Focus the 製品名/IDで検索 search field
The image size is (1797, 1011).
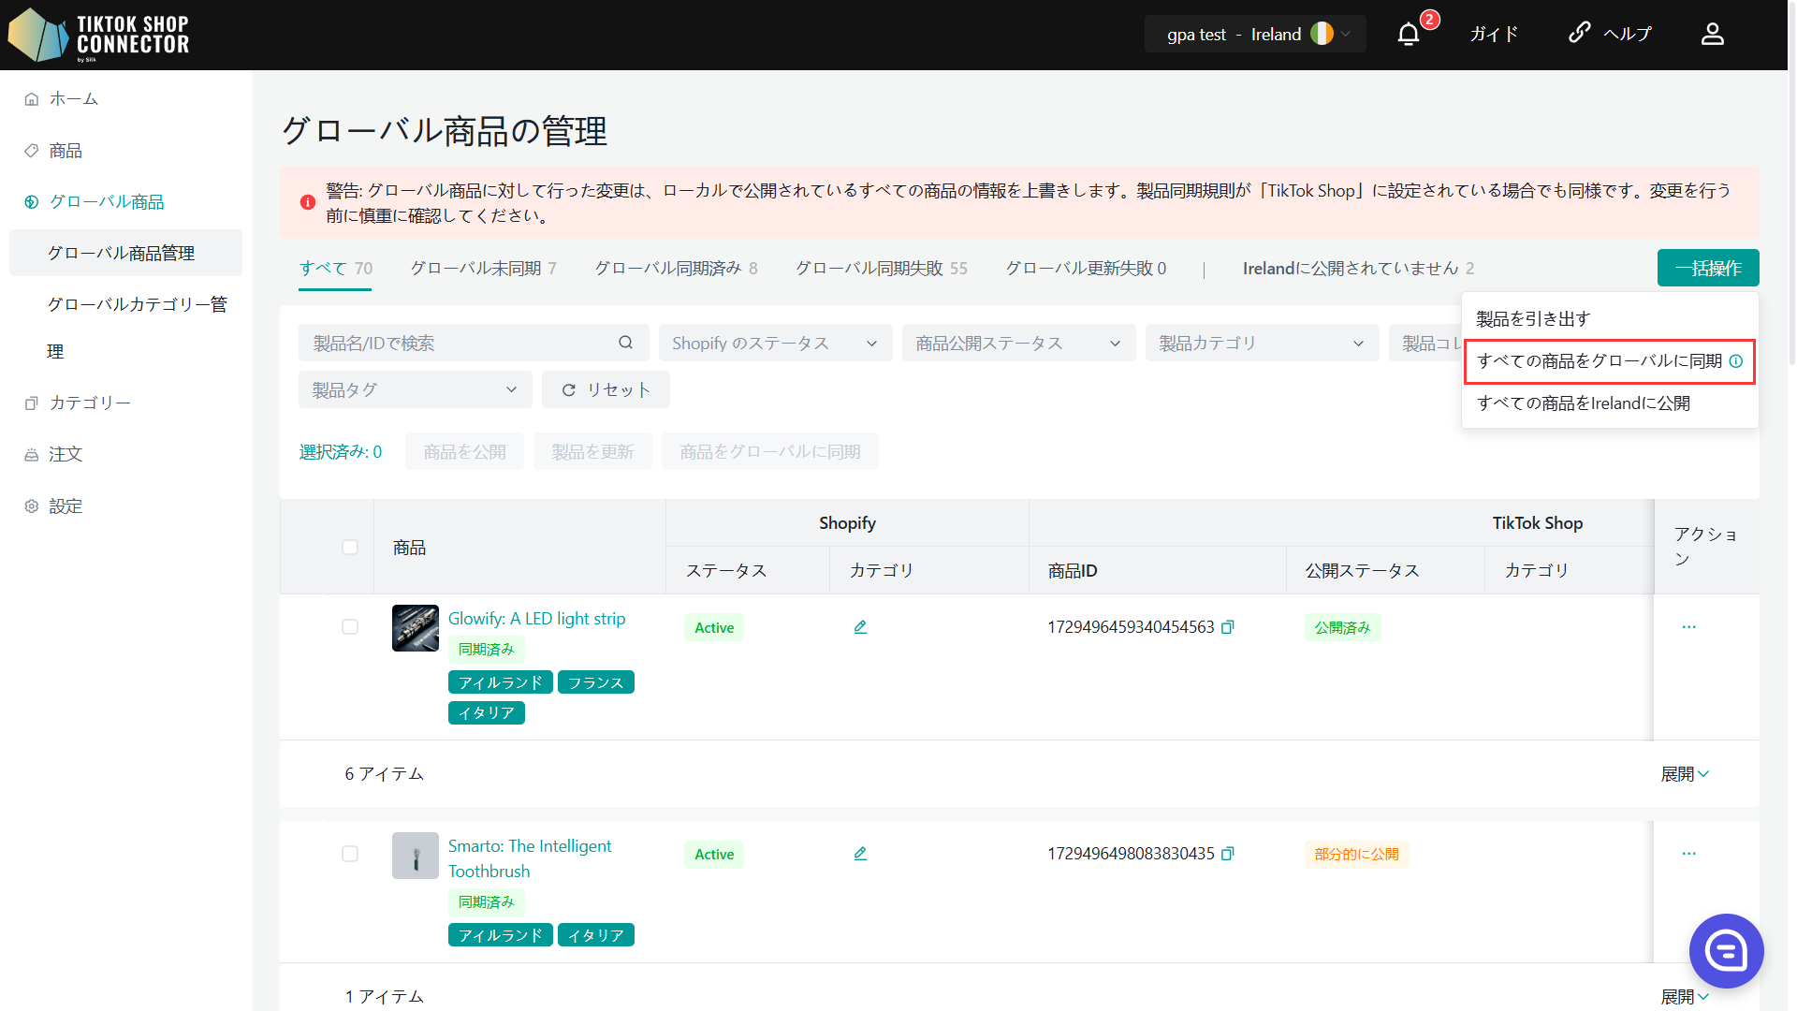[x=459, y=343]
